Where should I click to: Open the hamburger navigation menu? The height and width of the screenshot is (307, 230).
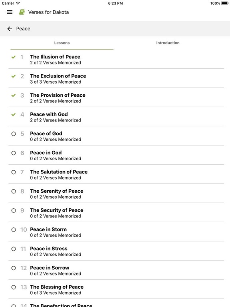click(x=10, y=12)
